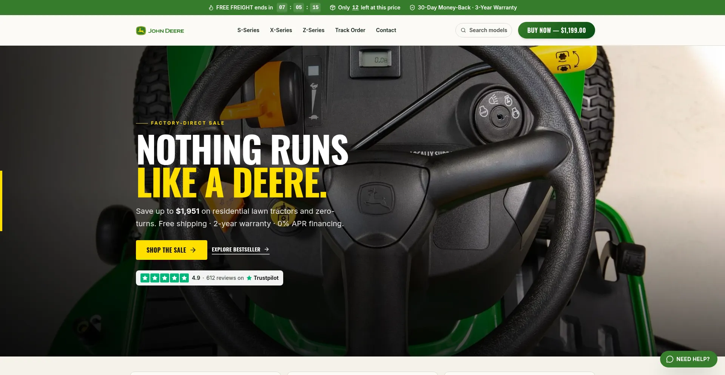This screenshot has height=375, width=725.
Task: Open the Contact page
Action: pyautogui.click(x=386, y=30)
